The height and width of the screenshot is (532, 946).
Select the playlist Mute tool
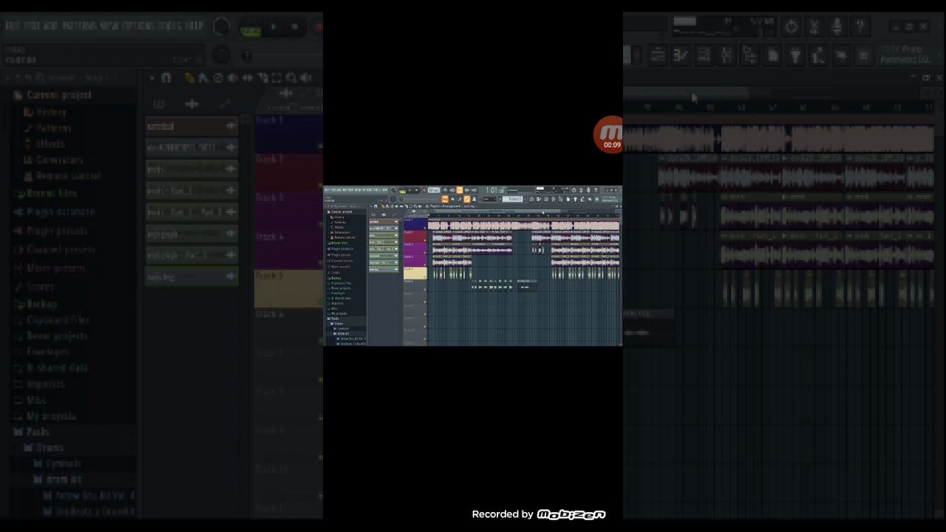click(x=397, y=206)
